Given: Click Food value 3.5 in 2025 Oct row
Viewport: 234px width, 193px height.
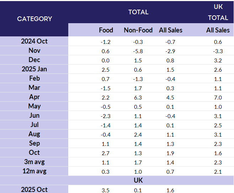Looking at the screenshot, I should click(x=106, y=190).
